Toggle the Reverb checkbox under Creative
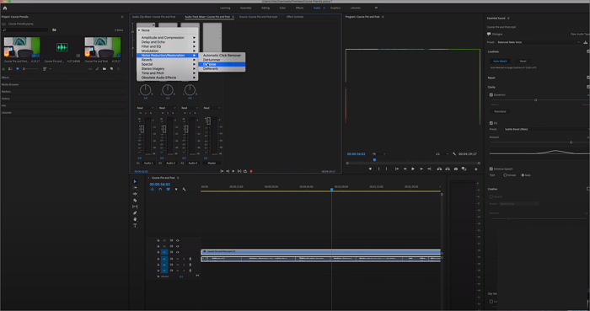 (x=491, y=196)
